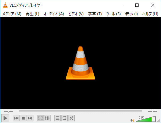
Task: Show the playlist panel
Action: (57, 118)
